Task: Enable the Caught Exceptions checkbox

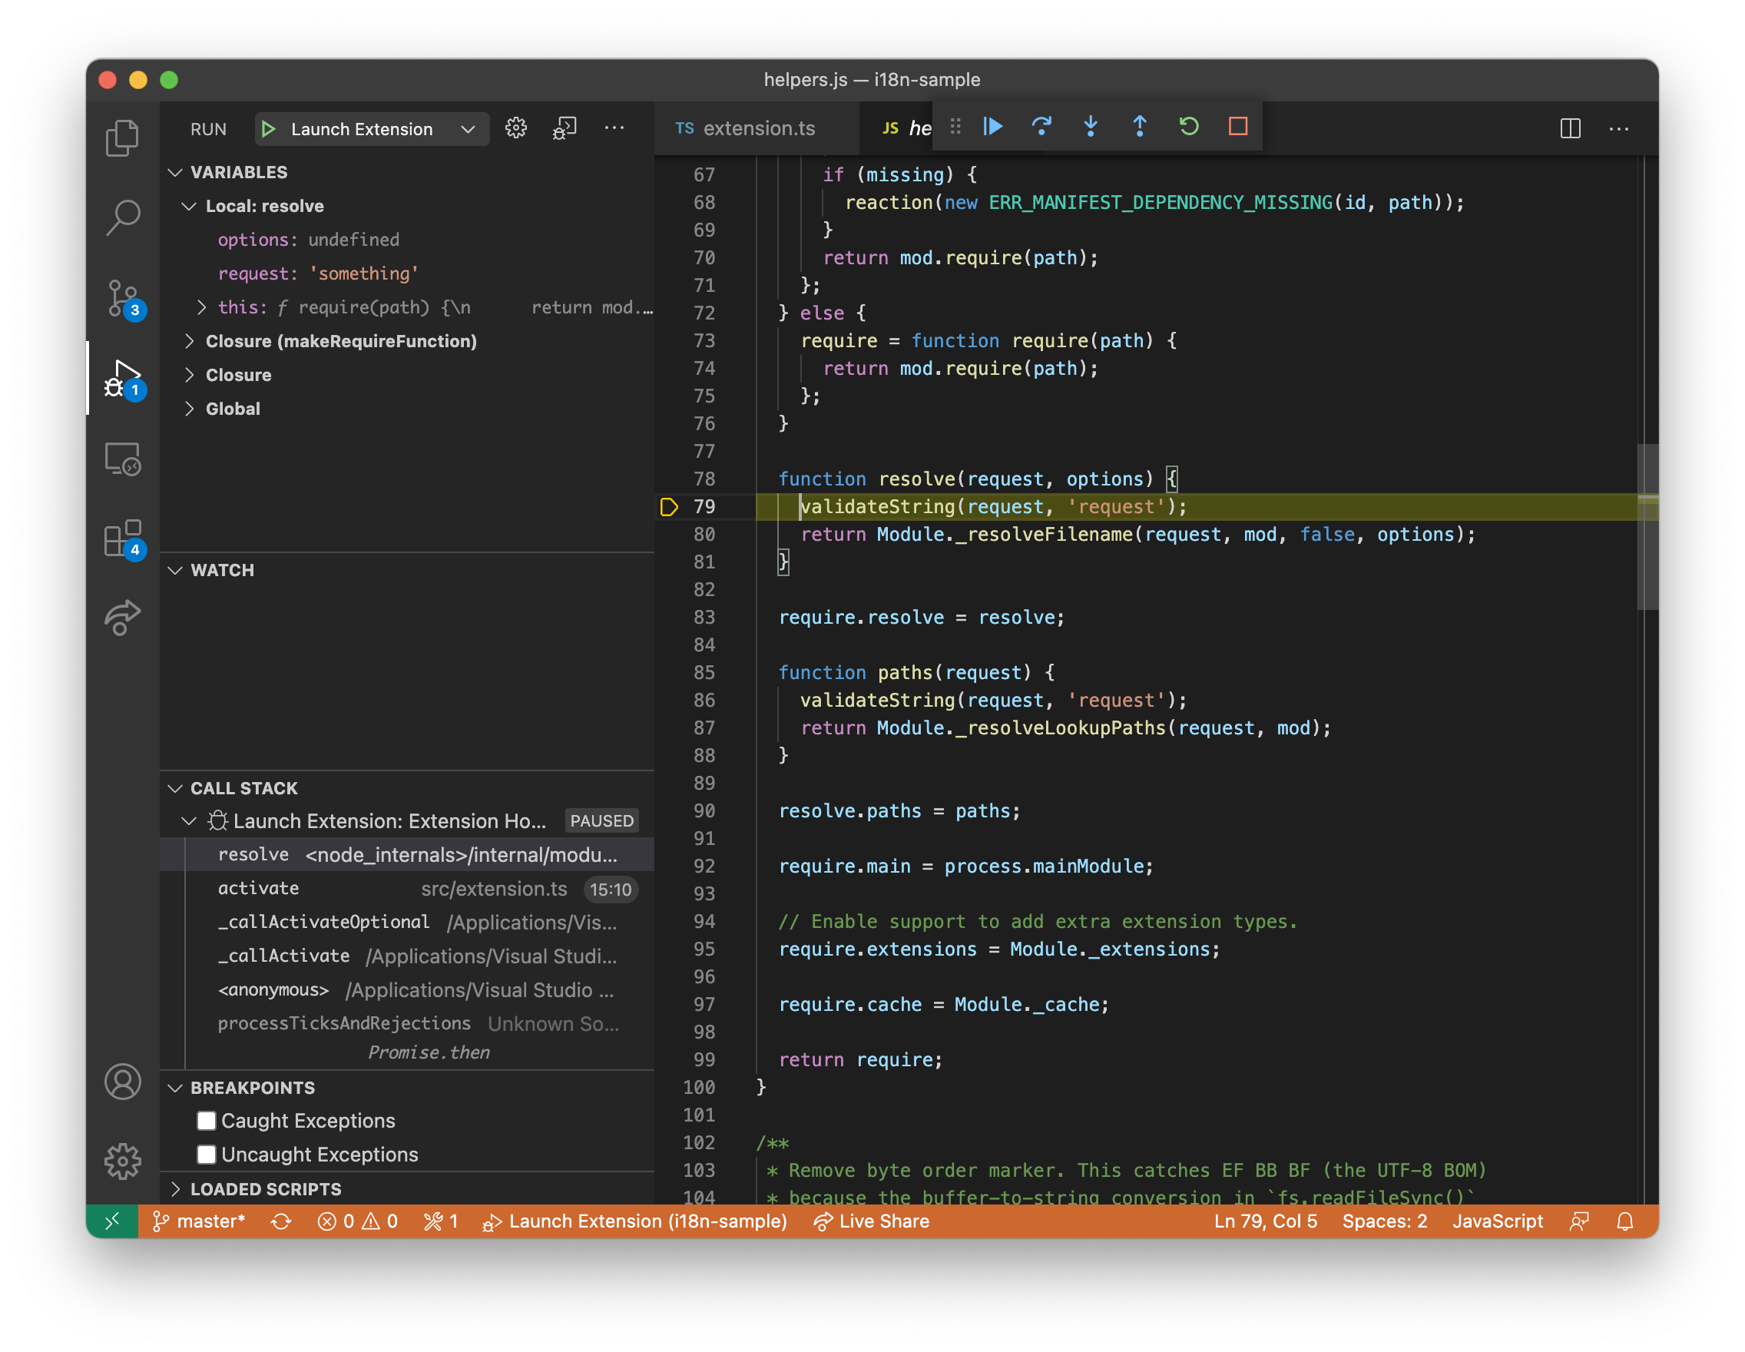Action: click(207, 1120)
